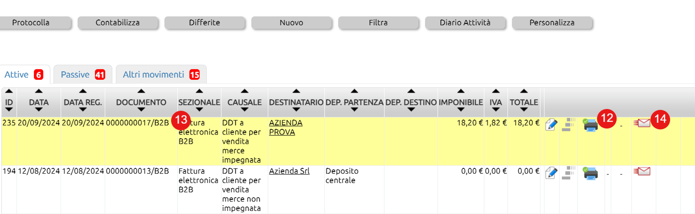Open bar-steps icon in row 194
The height and width of the screenshot is (214, 695).
(x=568, y=173)
